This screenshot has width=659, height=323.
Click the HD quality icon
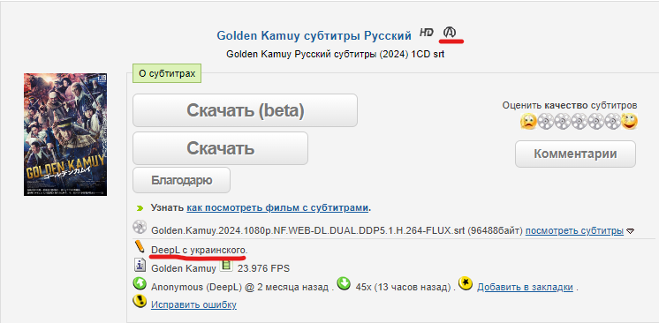tap(426, 33)
